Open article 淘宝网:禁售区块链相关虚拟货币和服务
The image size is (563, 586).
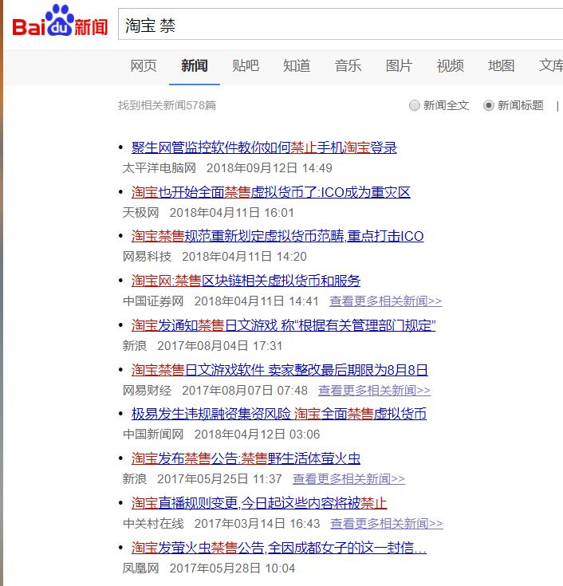tap(246, 281)
